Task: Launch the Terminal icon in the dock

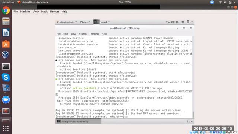Action: tap(6, 66)
